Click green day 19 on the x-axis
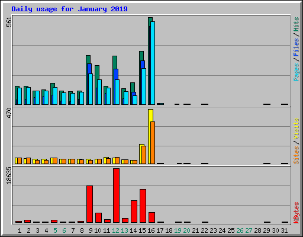 [178, 230]
